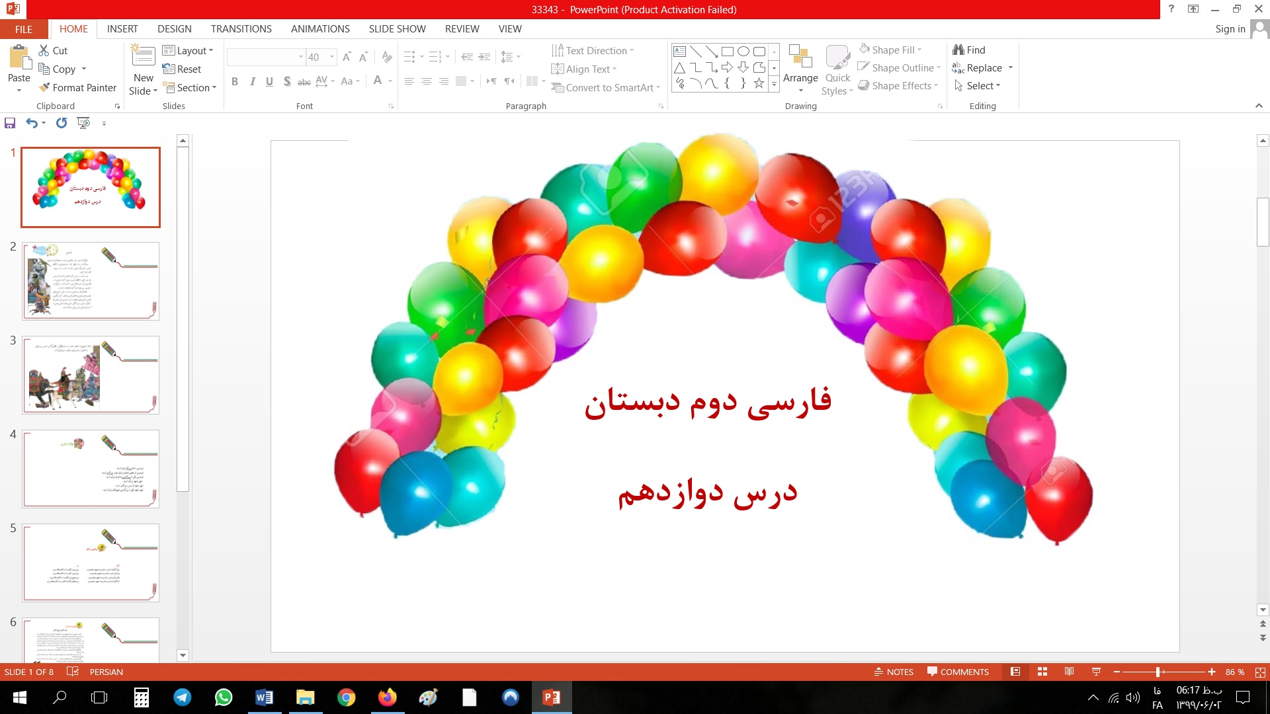The height and width of the screenshot is (714, 1270).
Task: Open the font size dropdown
Action: coord(331,57)
